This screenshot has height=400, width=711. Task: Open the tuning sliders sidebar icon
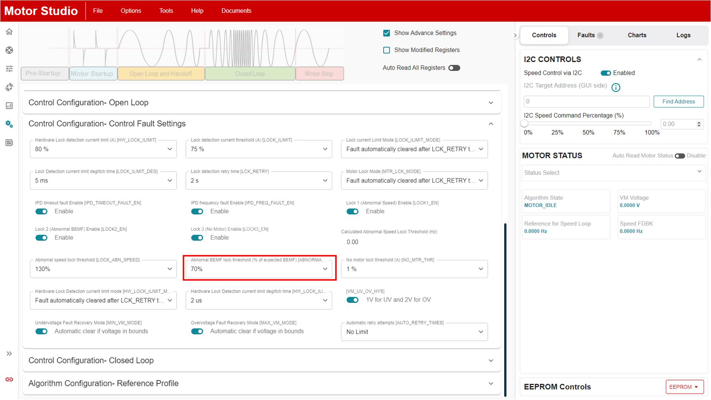pos(9,69)
